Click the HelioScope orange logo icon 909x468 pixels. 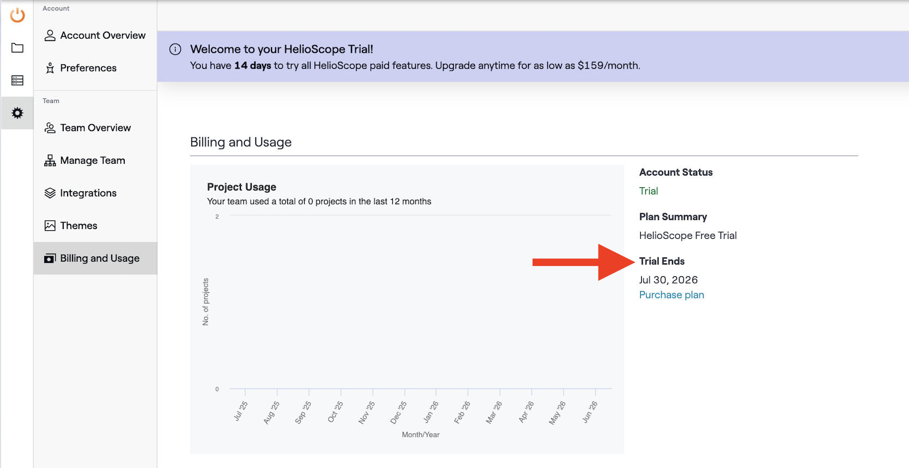(17, 15)
